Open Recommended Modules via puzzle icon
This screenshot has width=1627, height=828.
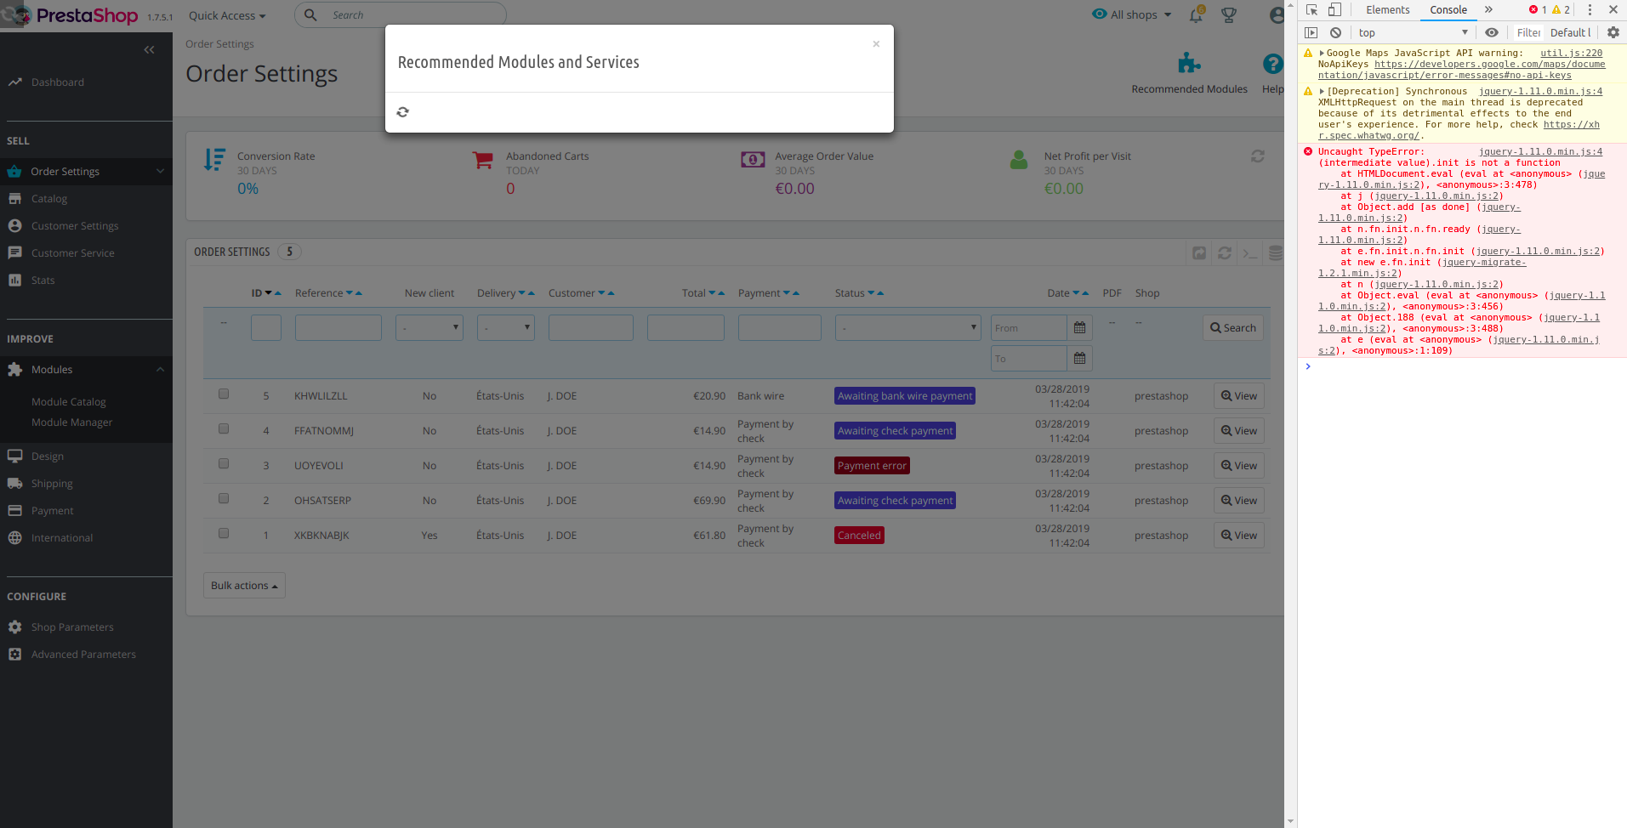(x=1189, y=64)
